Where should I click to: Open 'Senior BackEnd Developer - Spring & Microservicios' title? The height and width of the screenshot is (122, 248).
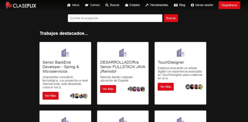[61, 67]
